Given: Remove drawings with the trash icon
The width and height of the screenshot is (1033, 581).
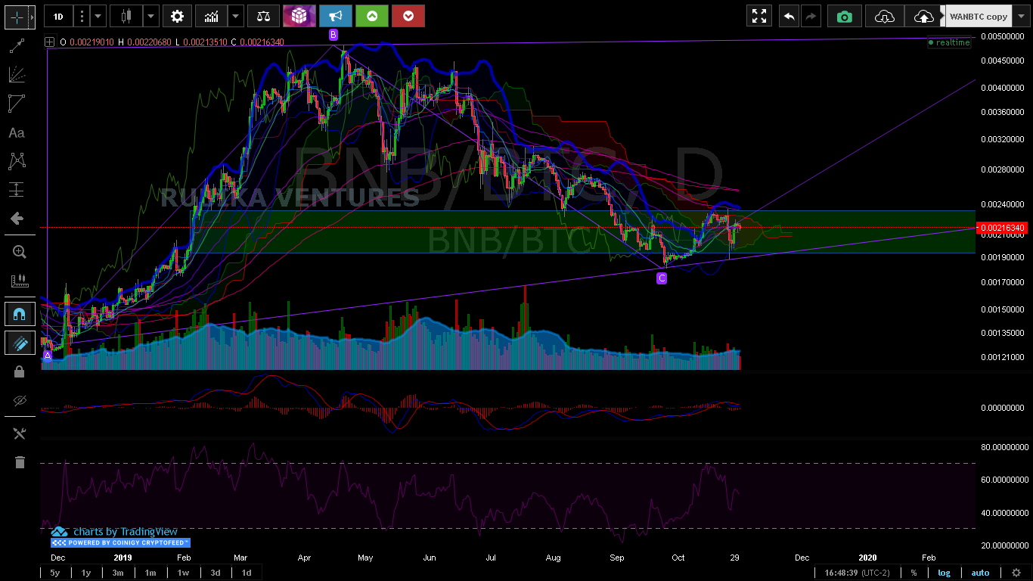Looking at the screenshot, I should click(x=20, y=462).
